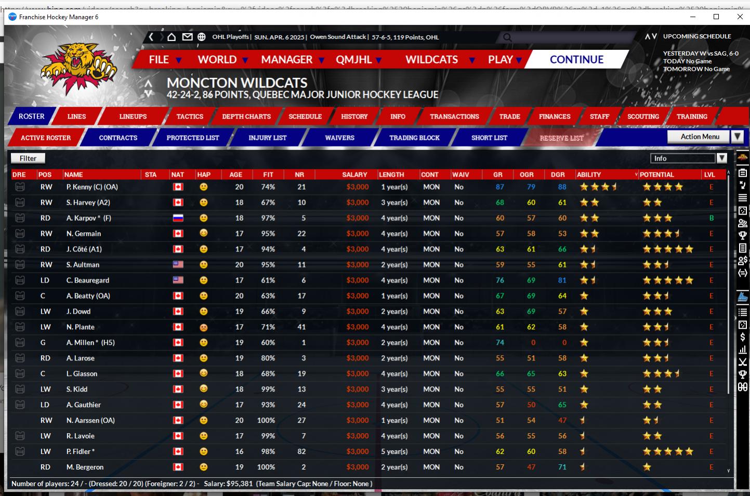750x496 pixels.
Task: Toggle dressed icon for A. Karpov
Action: point(20,218)
